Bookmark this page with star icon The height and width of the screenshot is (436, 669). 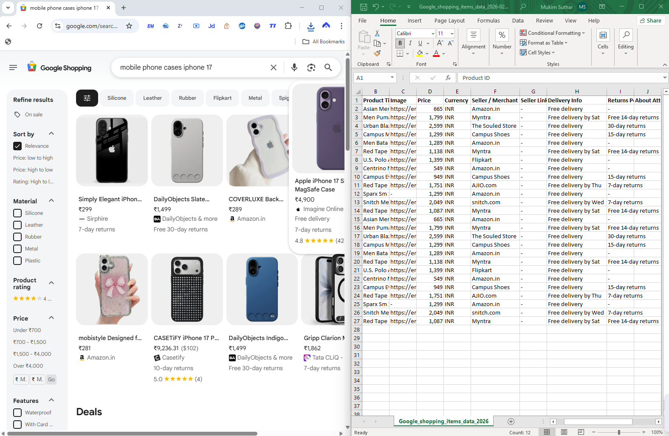coord(129,26)
